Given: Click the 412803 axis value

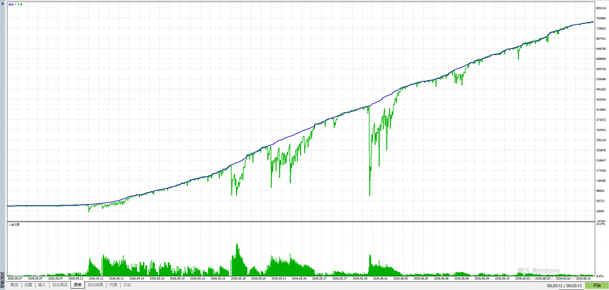Looking at the screenshot, I should coord(601,110).
